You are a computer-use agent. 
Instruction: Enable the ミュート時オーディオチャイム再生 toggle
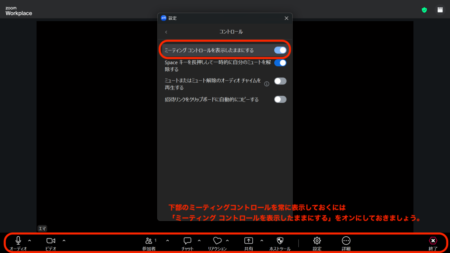tap(280, 81)
